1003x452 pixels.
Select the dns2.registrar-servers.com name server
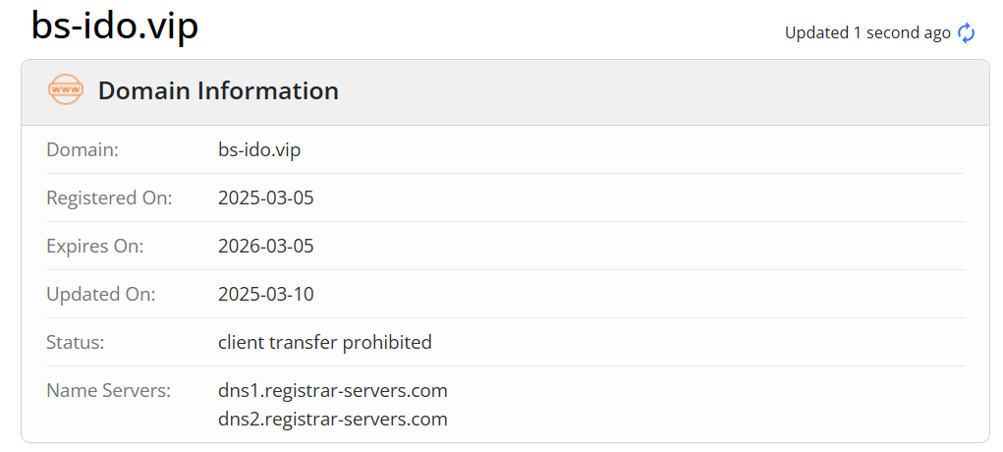(333, 420)
